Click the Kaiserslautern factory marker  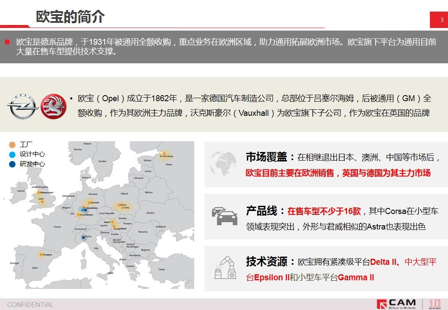78,214
